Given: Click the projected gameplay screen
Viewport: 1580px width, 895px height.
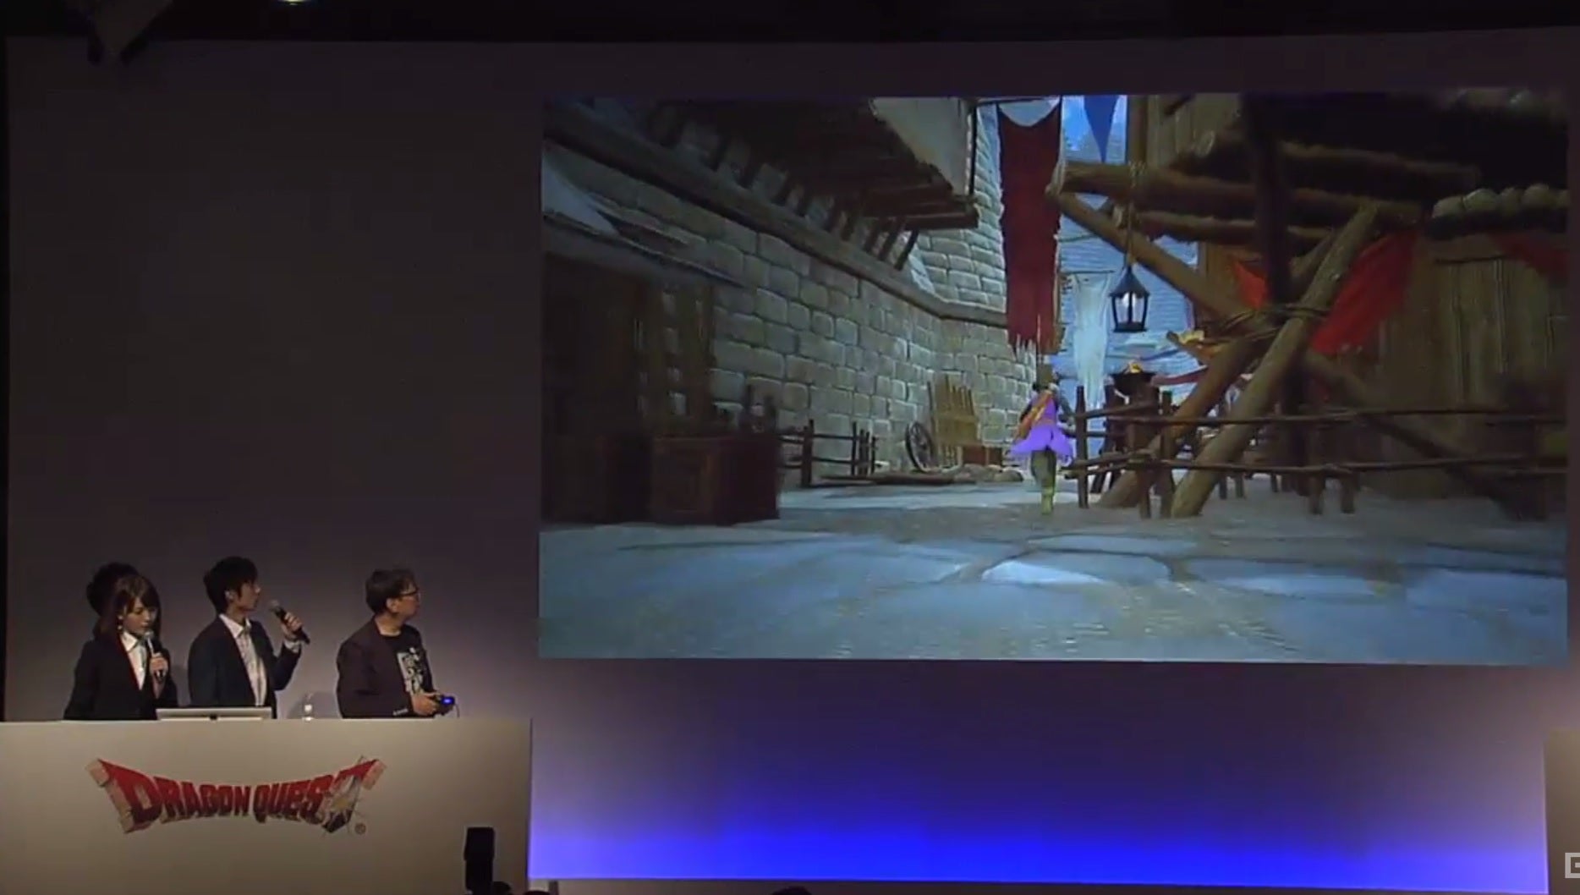Looking at the screenshot, I should coord(1053,377).
